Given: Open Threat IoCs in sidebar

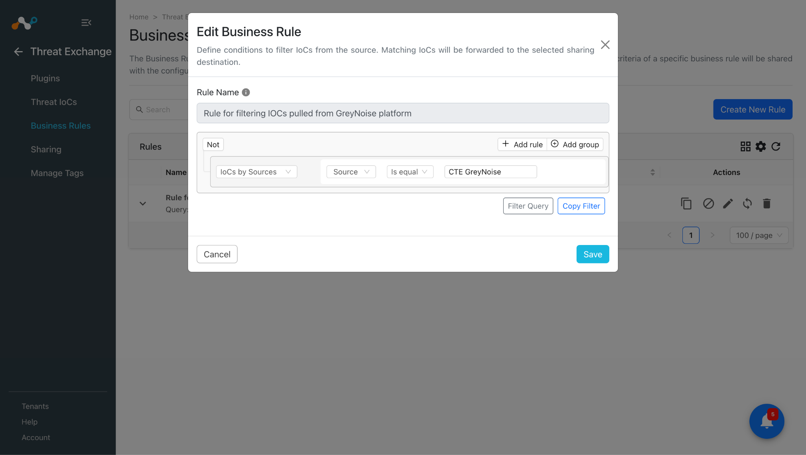Looking at the screenshot, I should [x=54, y=102].
